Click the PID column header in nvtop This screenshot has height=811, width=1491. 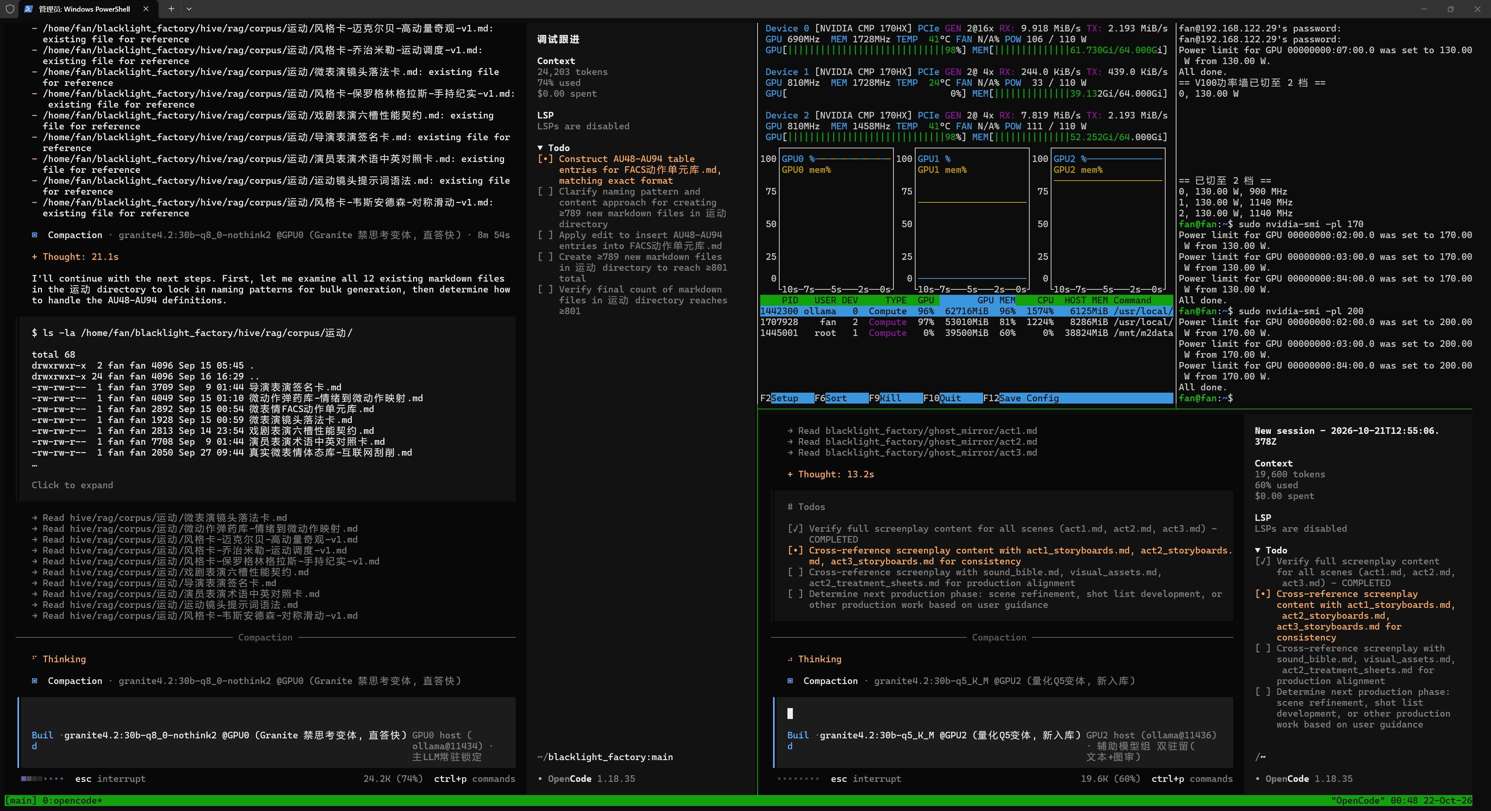[x=789, y=300]
